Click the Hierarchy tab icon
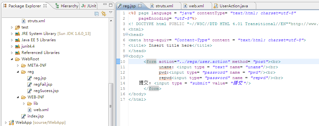Viewport: 319px width, 126px height. 57,6
